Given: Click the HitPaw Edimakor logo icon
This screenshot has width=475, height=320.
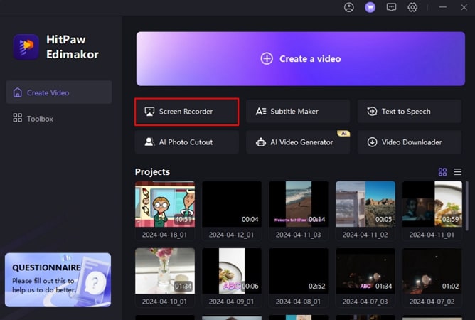Looking at the screenshot, I should [26, 47].
